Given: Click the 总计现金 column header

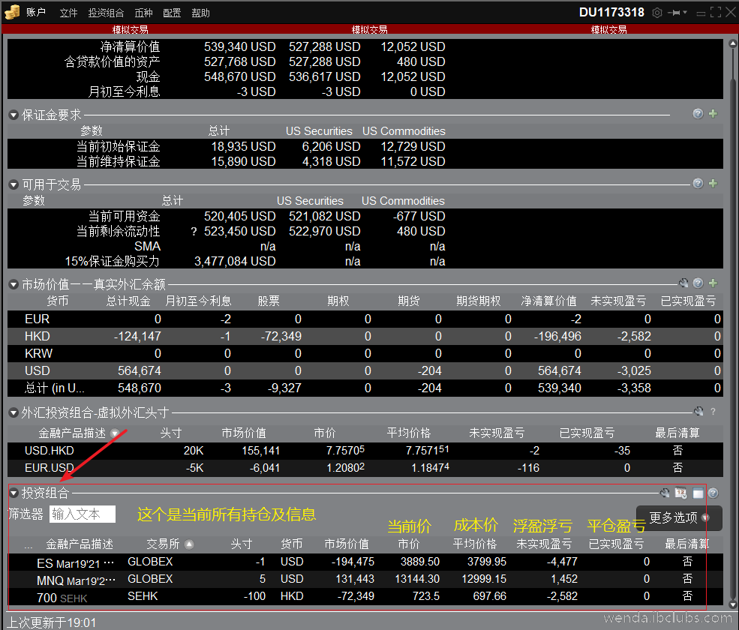Looking at the screenshot, I should click(128, 301).
